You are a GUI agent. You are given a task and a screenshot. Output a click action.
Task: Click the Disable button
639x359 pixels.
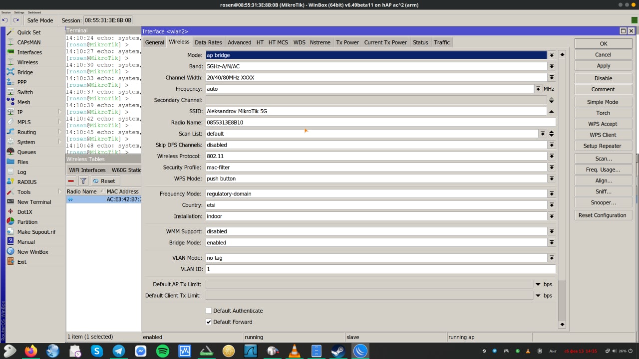click(x=604, y=78)
